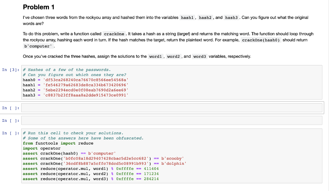329x191 pixels.
Task: Click the inline code 'word3'
Action: pyautogui.click(x=200, y=56)
